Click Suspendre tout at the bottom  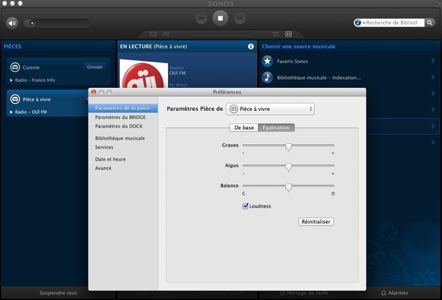[58, 293]
